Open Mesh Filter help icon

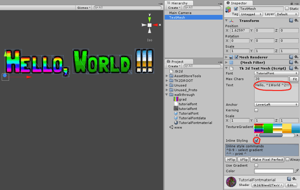(x=291, y=62)
